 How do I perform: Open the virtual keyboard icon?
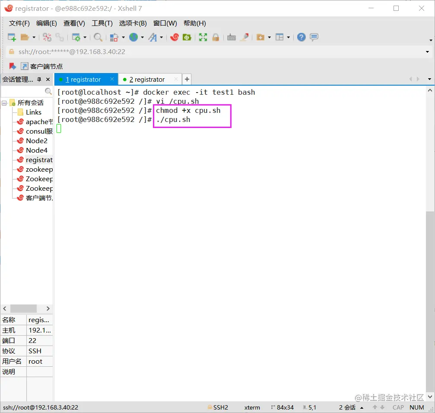coord(232,37)
